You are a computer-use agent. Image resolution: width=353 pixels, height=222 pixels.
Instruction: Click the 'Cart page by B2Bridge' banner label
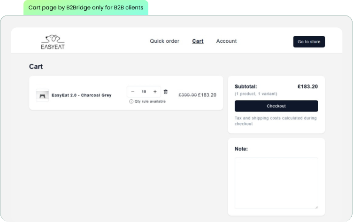(x=86, y=8)
